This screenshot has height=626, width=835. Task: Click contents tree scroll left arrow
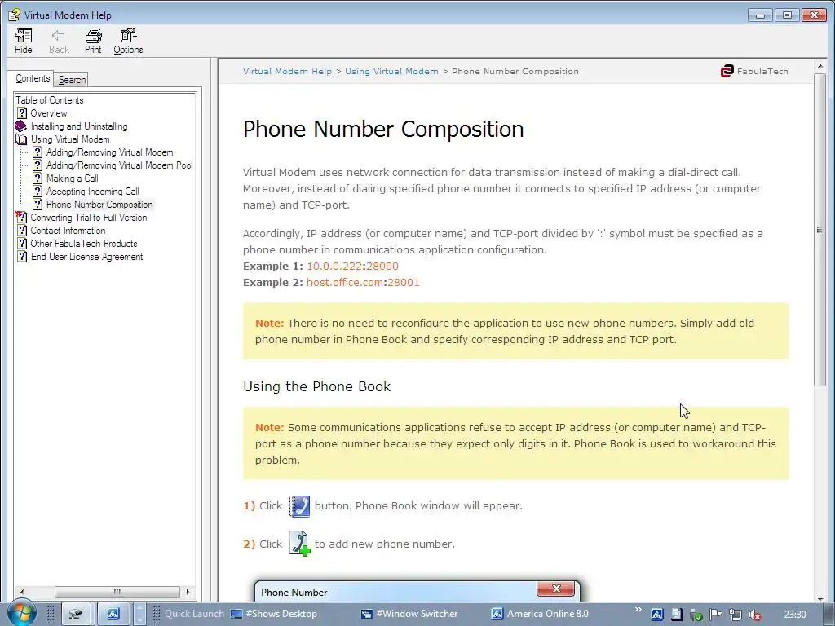(21, 592)
